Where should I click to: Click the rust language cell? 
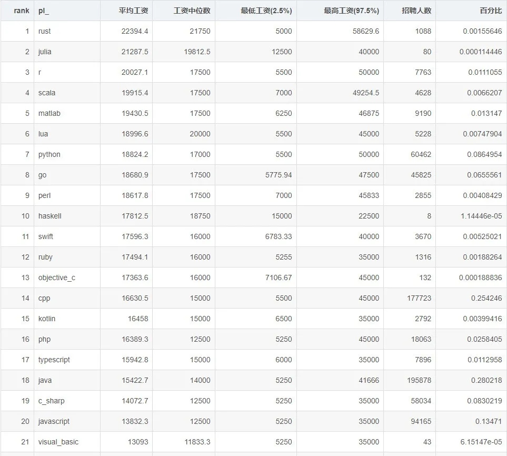click(45, 31)
